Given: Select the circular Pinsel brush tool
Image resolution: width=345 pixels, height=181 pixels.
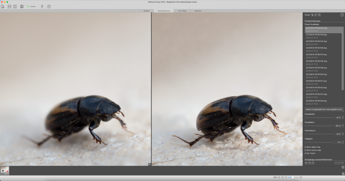Looking at the screenshot, I should tap(319, 15).
